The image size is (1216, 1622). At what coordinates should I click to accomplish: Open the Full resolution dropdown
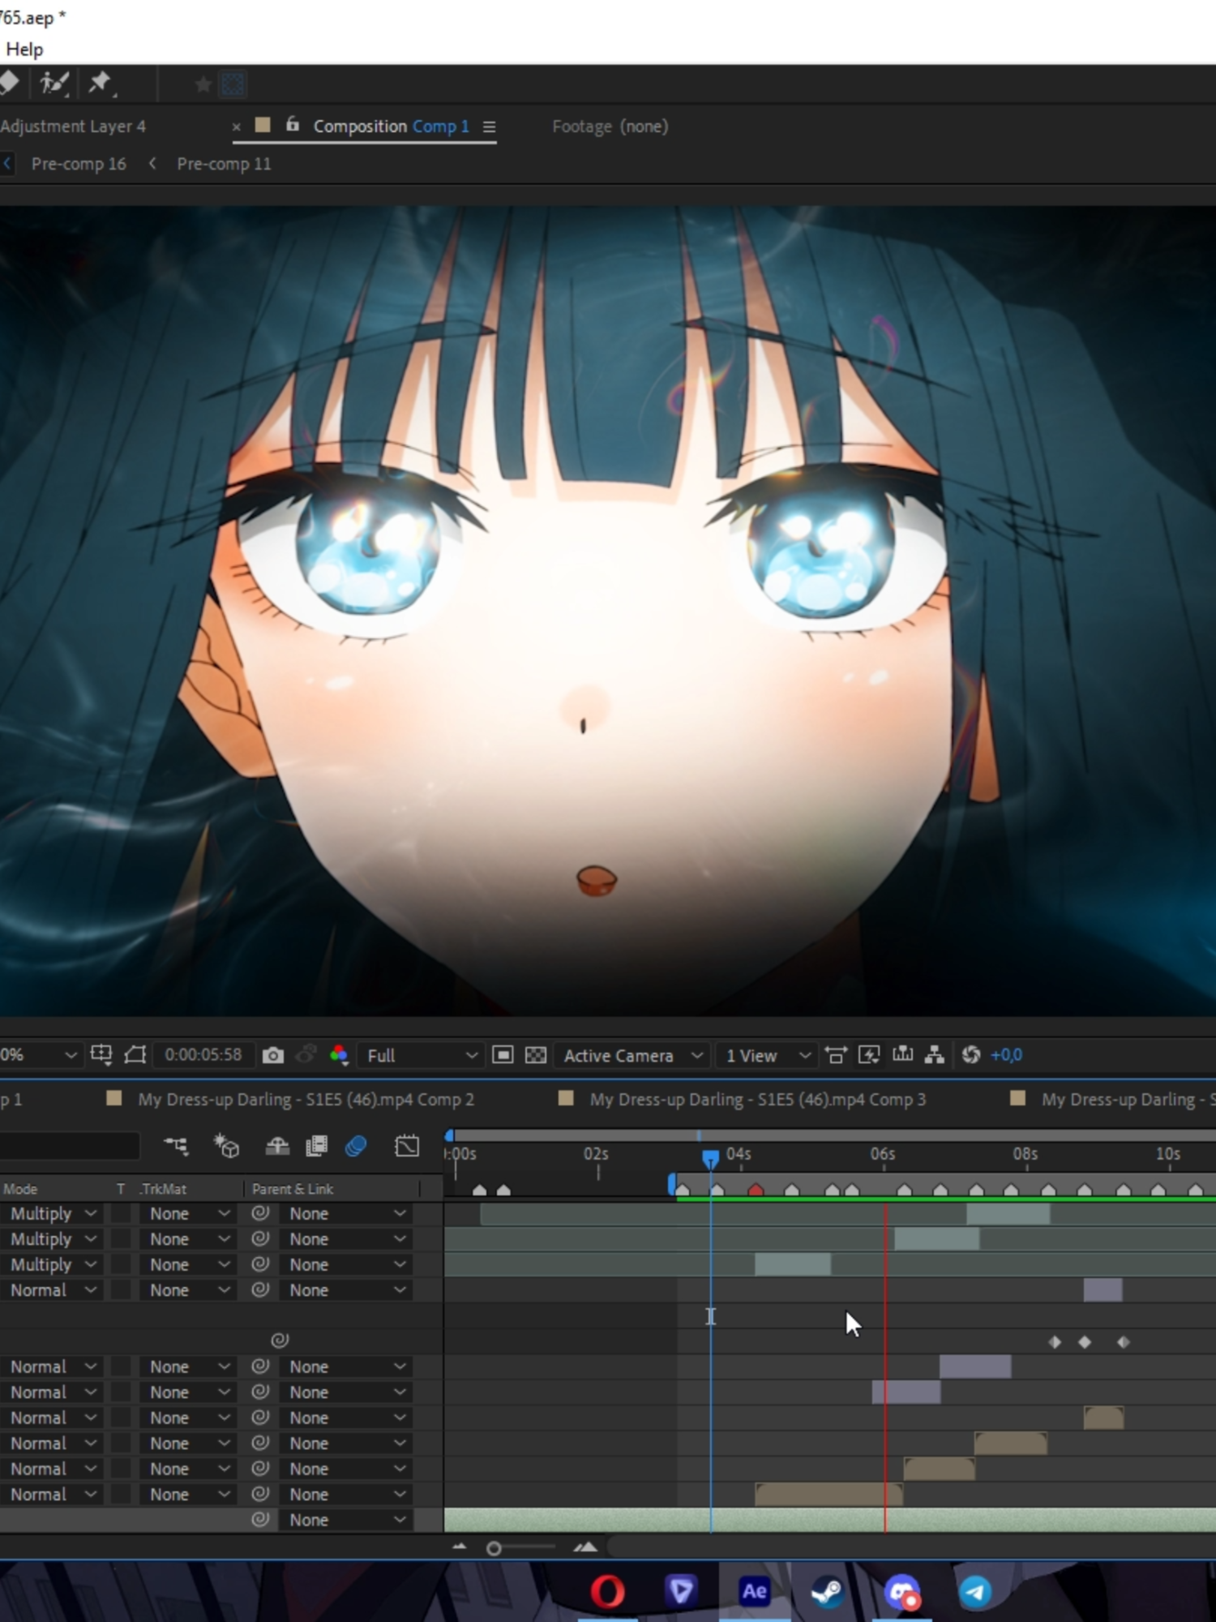[x=421, y=1055]
